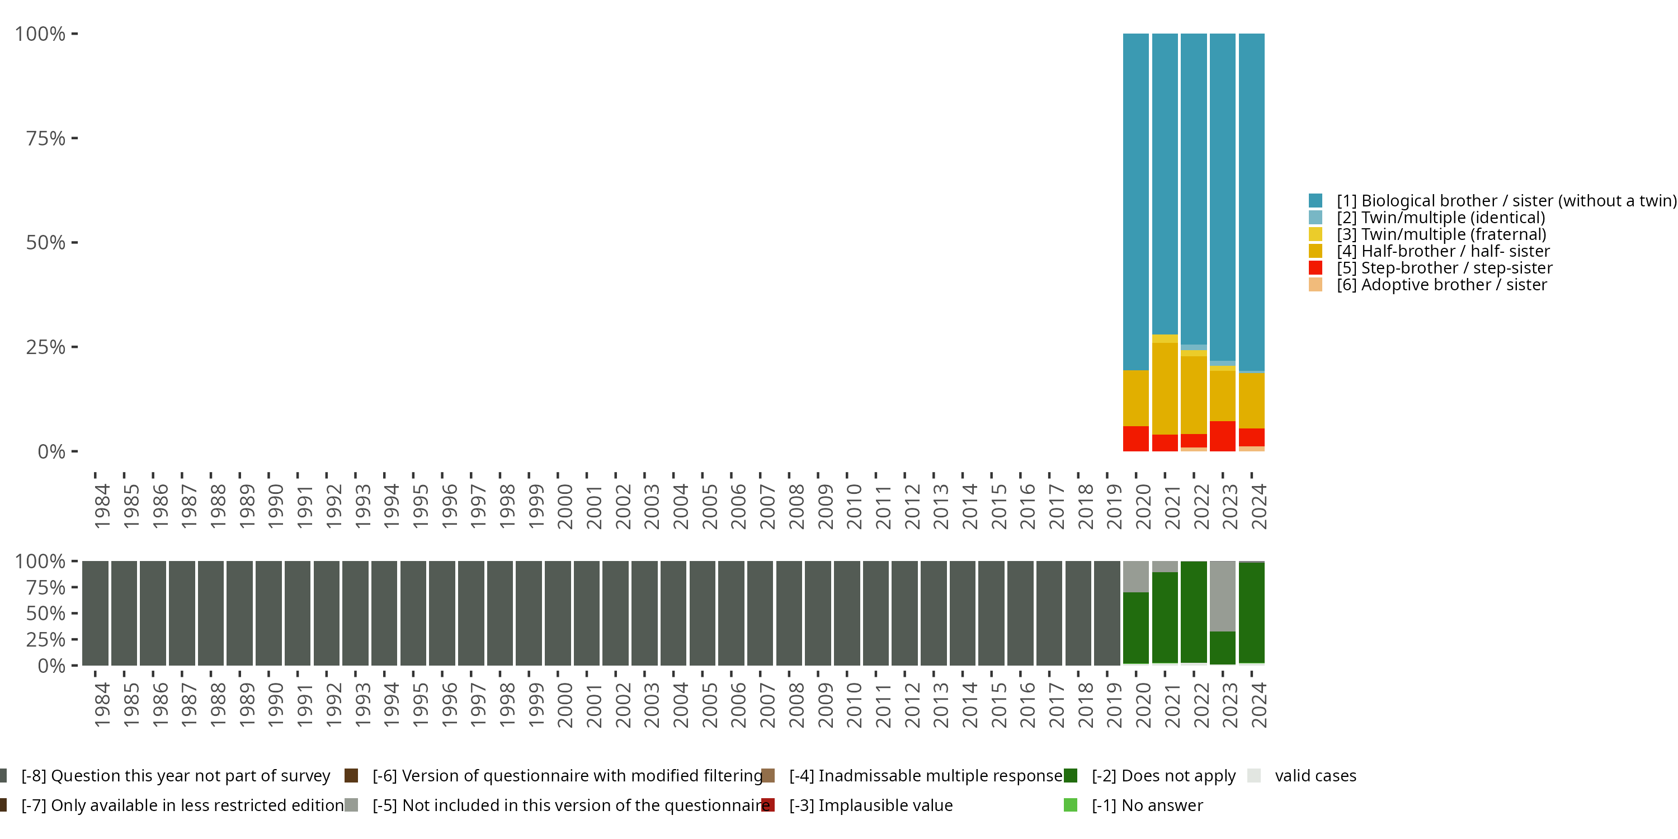The width and height of the screenshot is (1678, 839).
Task: Click the half-sibling segment of 2021 bar
Action: point(1165,388)
